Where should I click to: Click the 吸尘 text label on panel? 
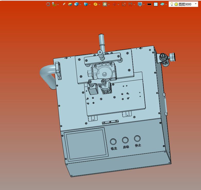pos(114,148)
